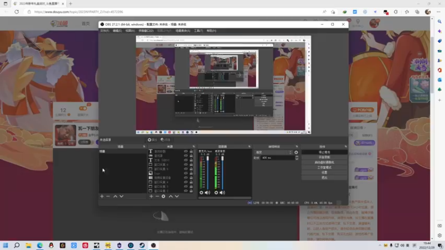
Task: Decrease the transition duration with the down arrow
Action: 297,159
